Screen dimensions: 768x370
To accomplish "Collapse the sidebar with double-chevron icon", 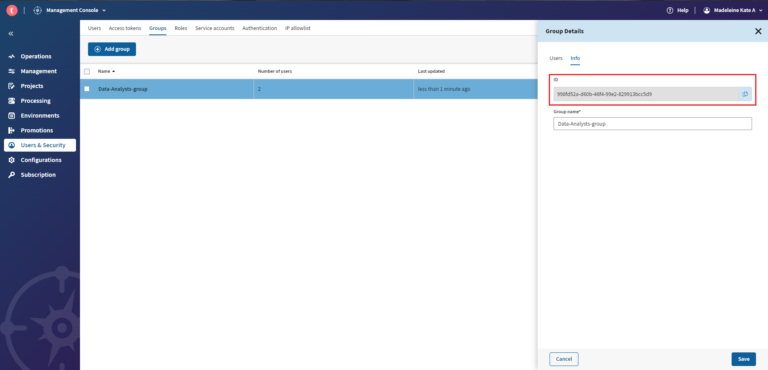I will [x=11, y=34].
